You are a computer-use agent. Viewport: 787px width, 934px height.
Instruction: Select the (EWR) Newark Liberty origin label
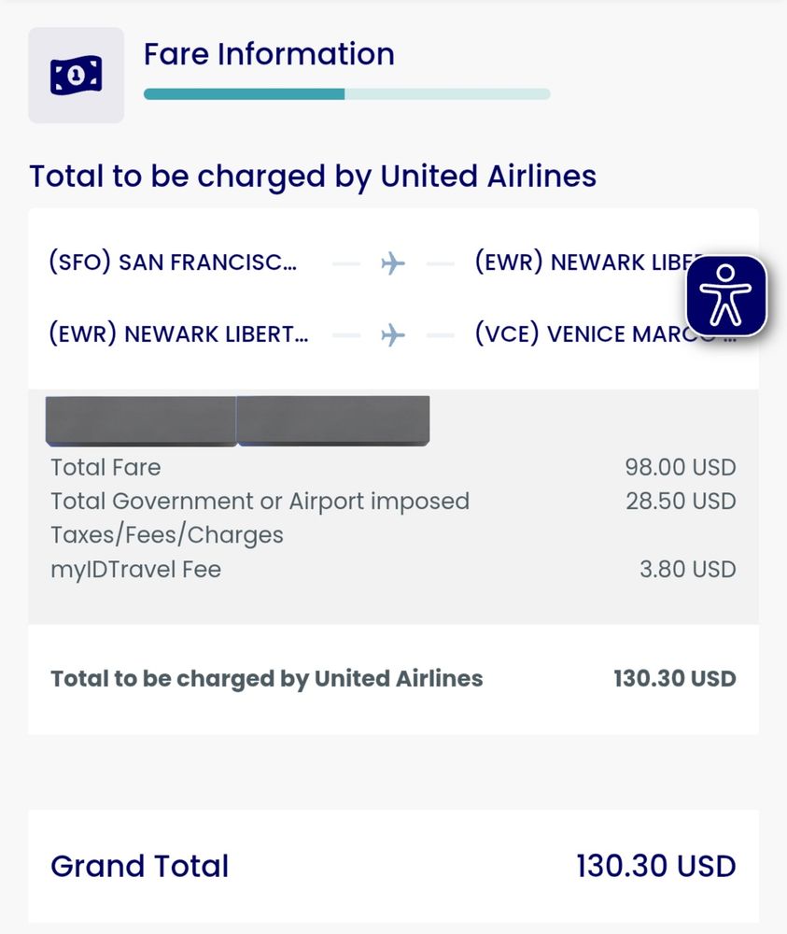(176, 334)
